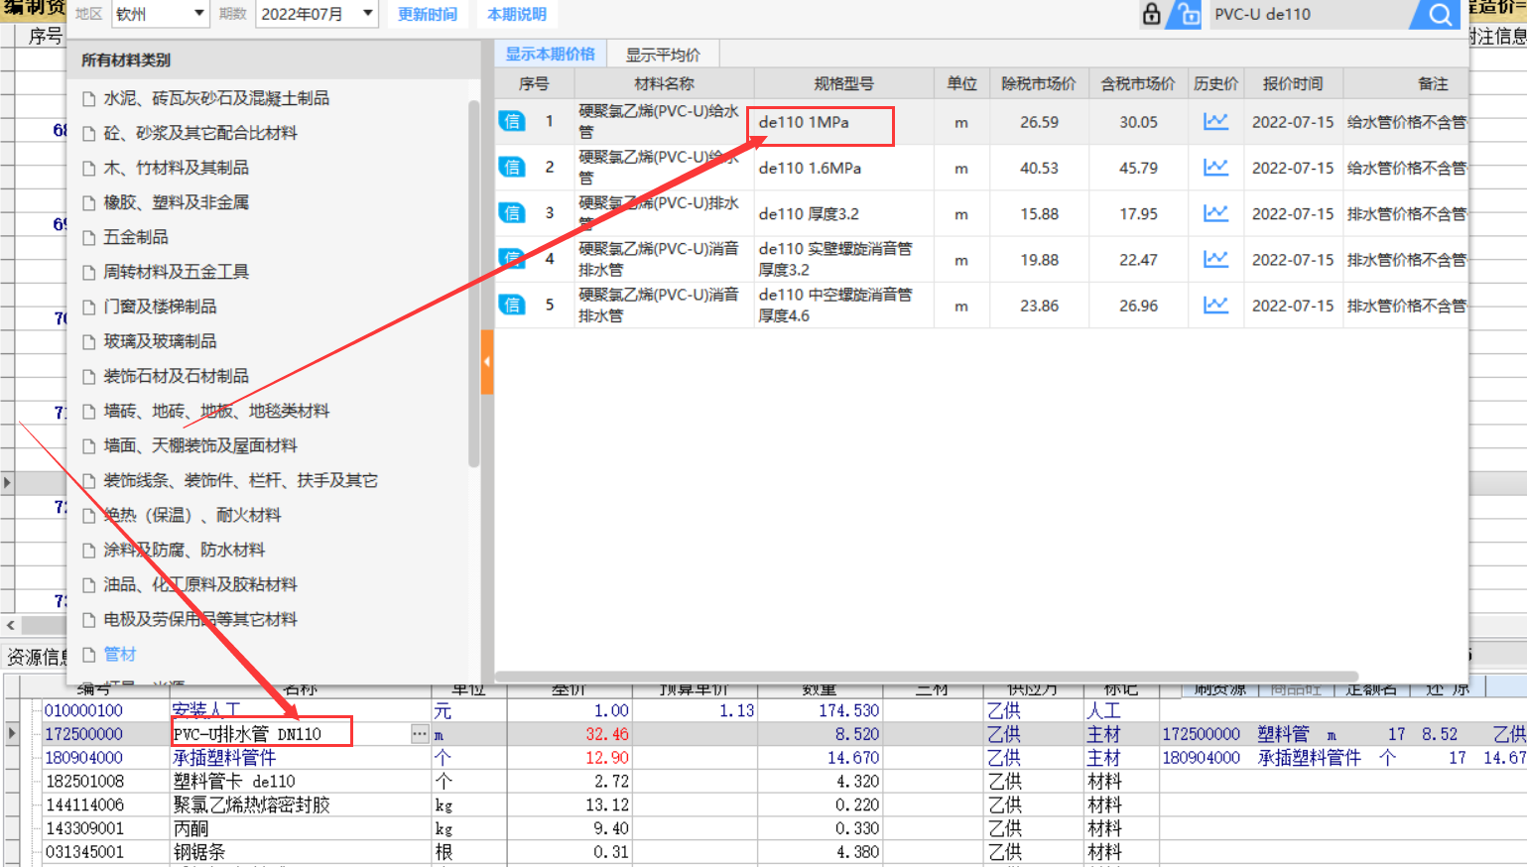1527x867 pixels.
Task: Click the 承插塑料管件 resource name
Action: coord(224,757)
